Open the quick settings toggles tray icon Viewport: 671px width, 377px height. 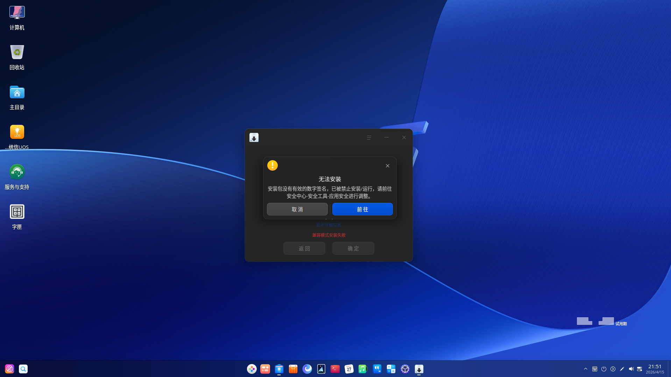(x=640, y=369)
